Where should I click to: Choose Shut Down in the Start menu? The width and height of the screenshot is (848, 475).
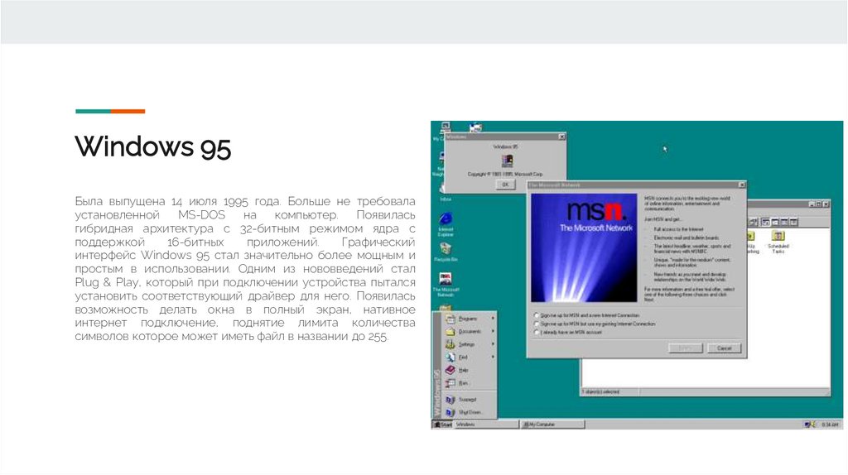pos(470,412)
